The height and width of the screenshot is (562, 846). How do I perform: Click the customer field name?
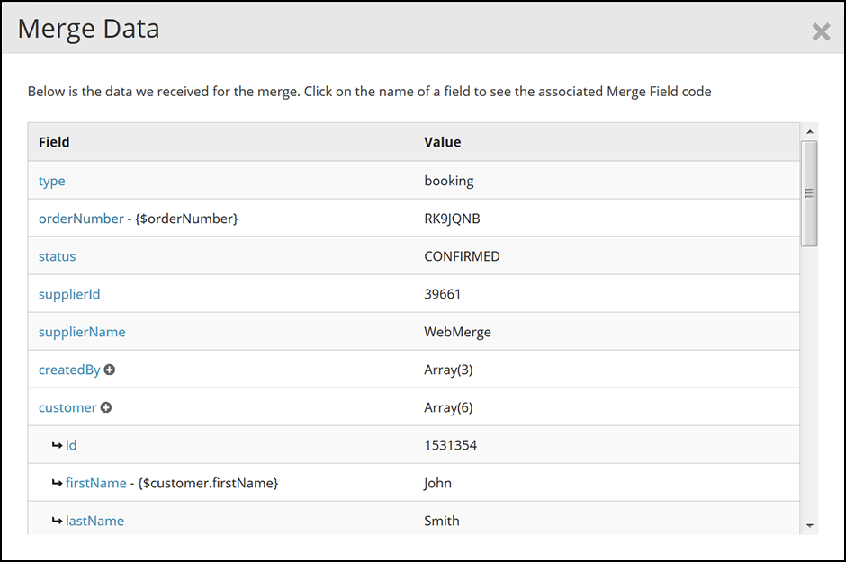coord(67,407)
